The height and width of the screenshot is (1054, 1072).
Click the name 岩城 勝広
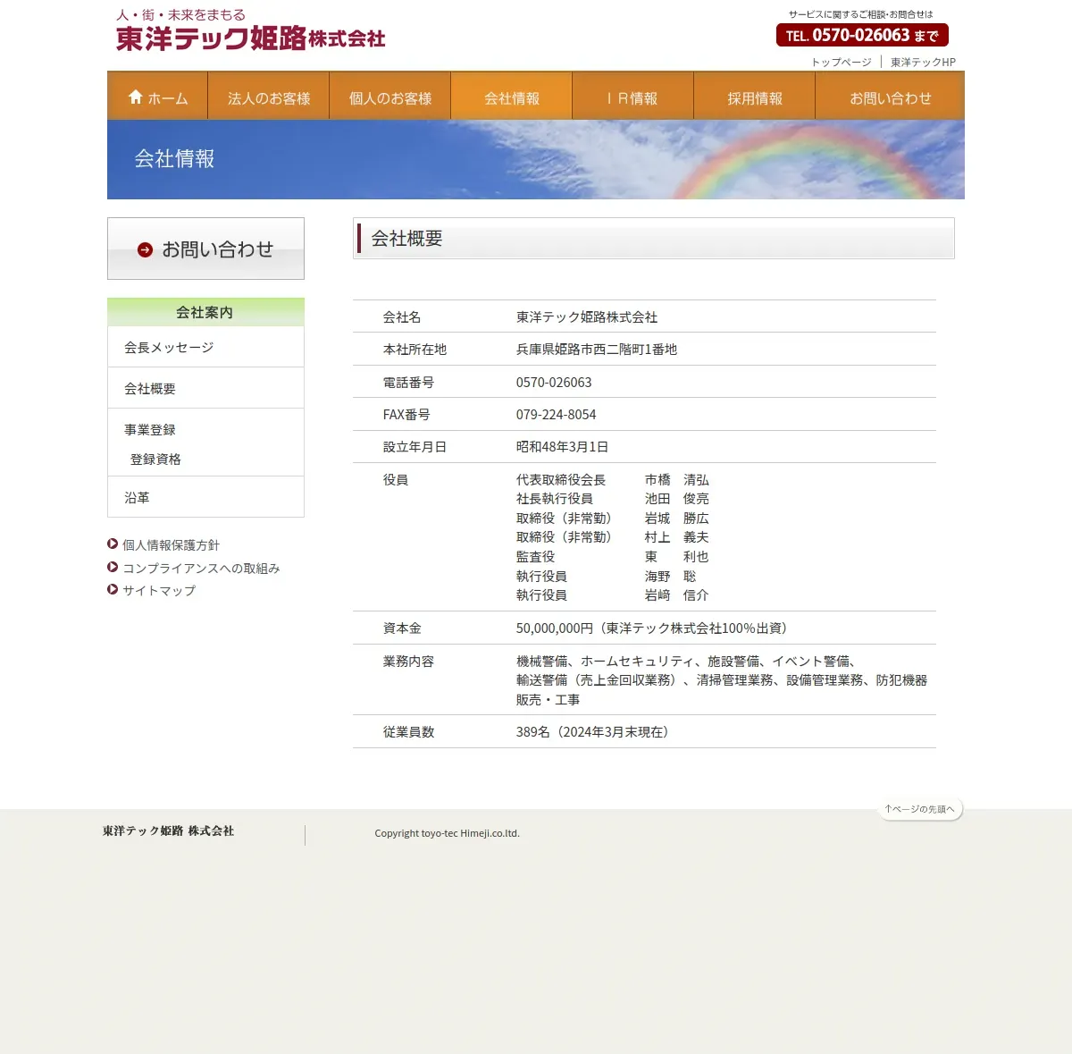[677, 518]
